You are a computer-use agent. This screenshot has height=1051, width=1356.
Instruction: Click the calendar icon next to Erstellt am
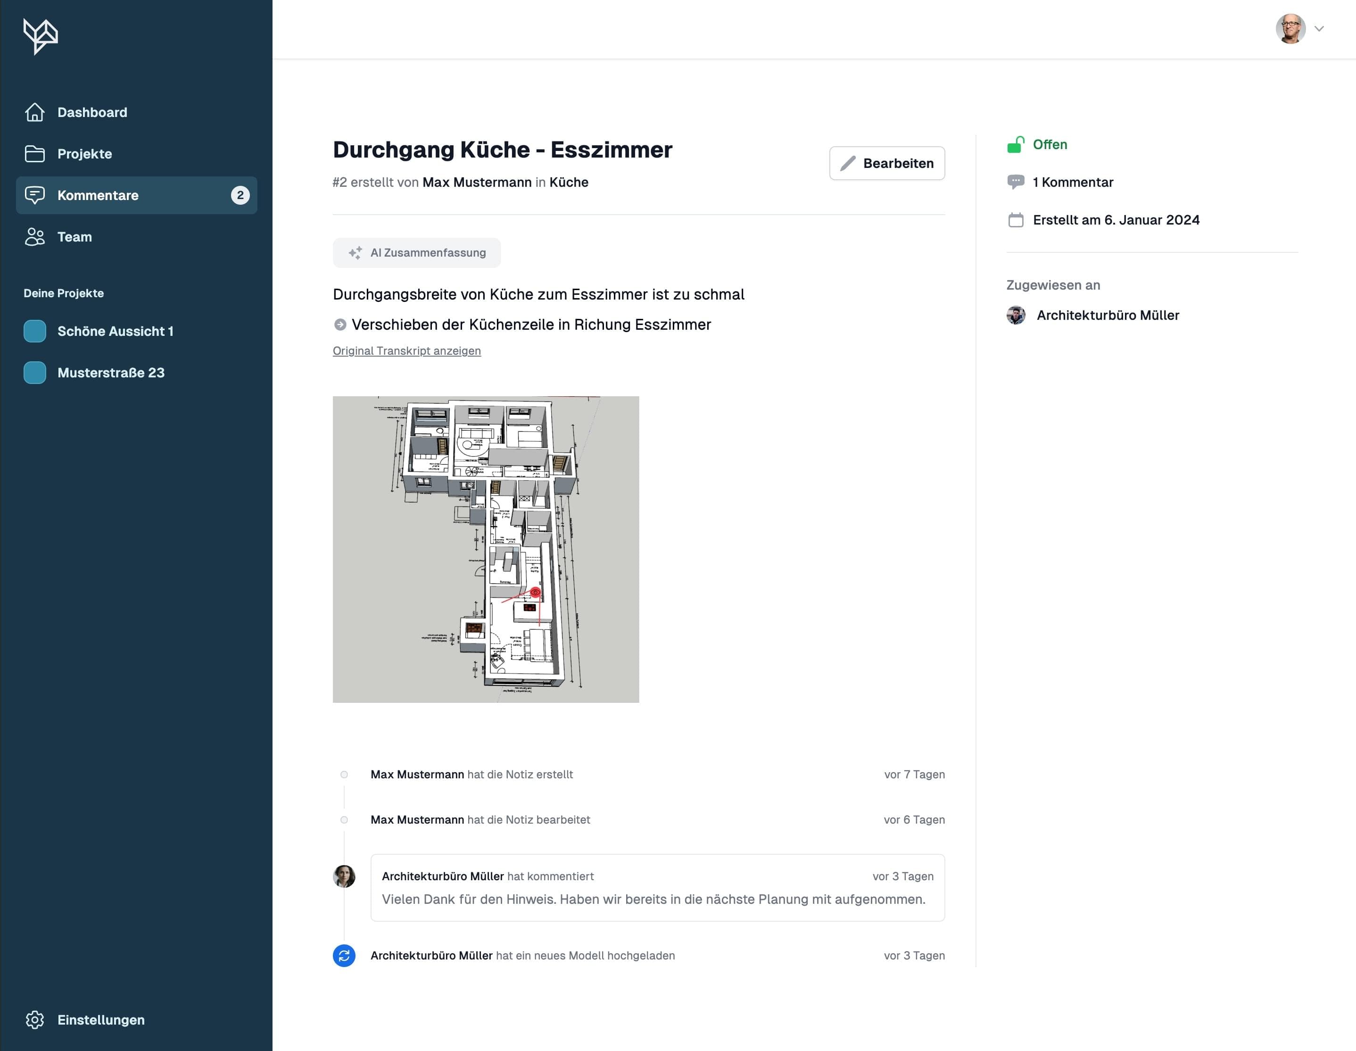point(1015,220)
